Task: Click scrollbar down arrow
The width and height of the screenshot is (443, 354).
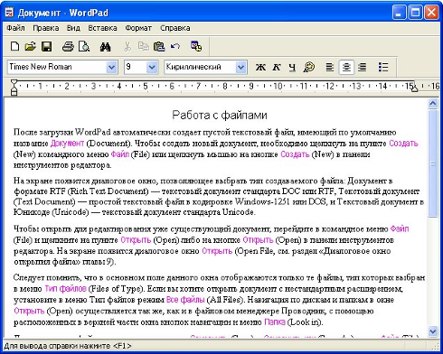Action: pyautogui.click(x=433, y=331)
